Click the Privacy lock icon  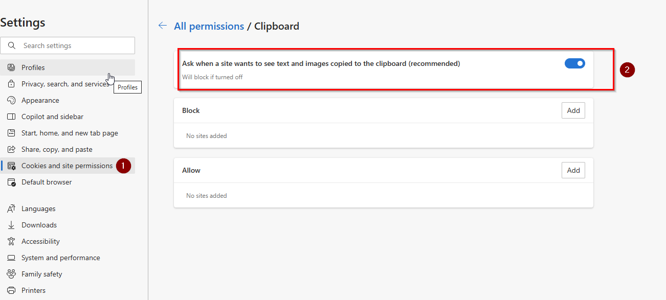tap(11, 84)
